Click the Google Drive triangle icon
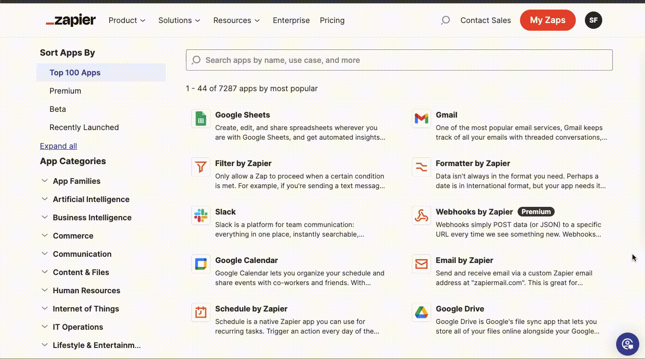This screenshot has height=359, width=645. point(421,312)
